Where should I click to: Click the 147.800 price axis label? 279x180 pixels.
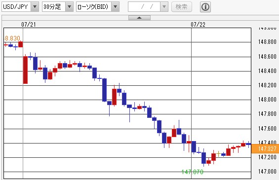[x=267, y=114]
